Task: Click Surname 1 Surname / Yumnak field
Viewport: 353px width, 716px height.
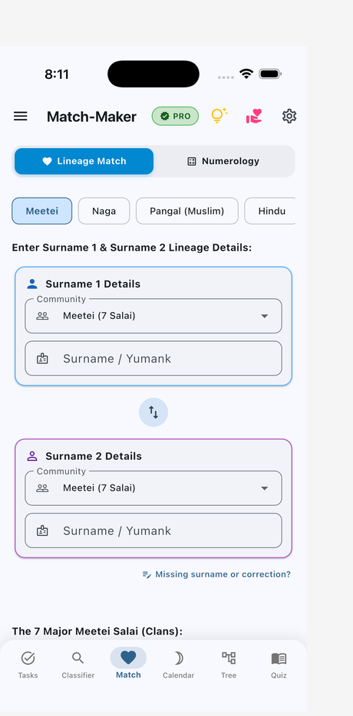Action: pyautogui.click(x=153, y=359)
